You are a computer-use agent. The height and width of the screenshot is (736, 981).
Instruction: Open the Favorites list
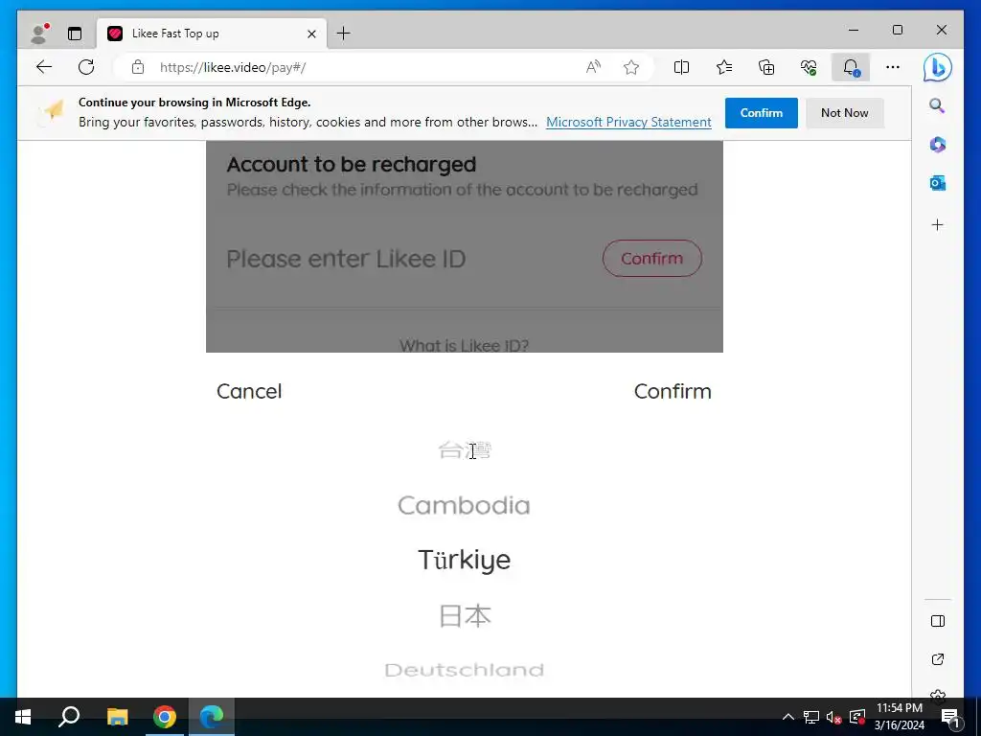[724, 67]
